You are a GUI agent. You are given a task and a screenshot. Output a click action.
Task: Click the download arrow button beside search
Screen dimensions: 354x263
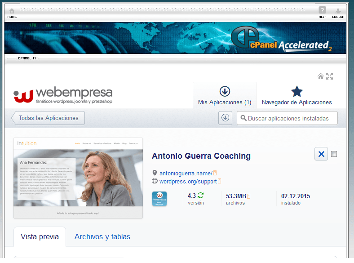click(225, 118)
